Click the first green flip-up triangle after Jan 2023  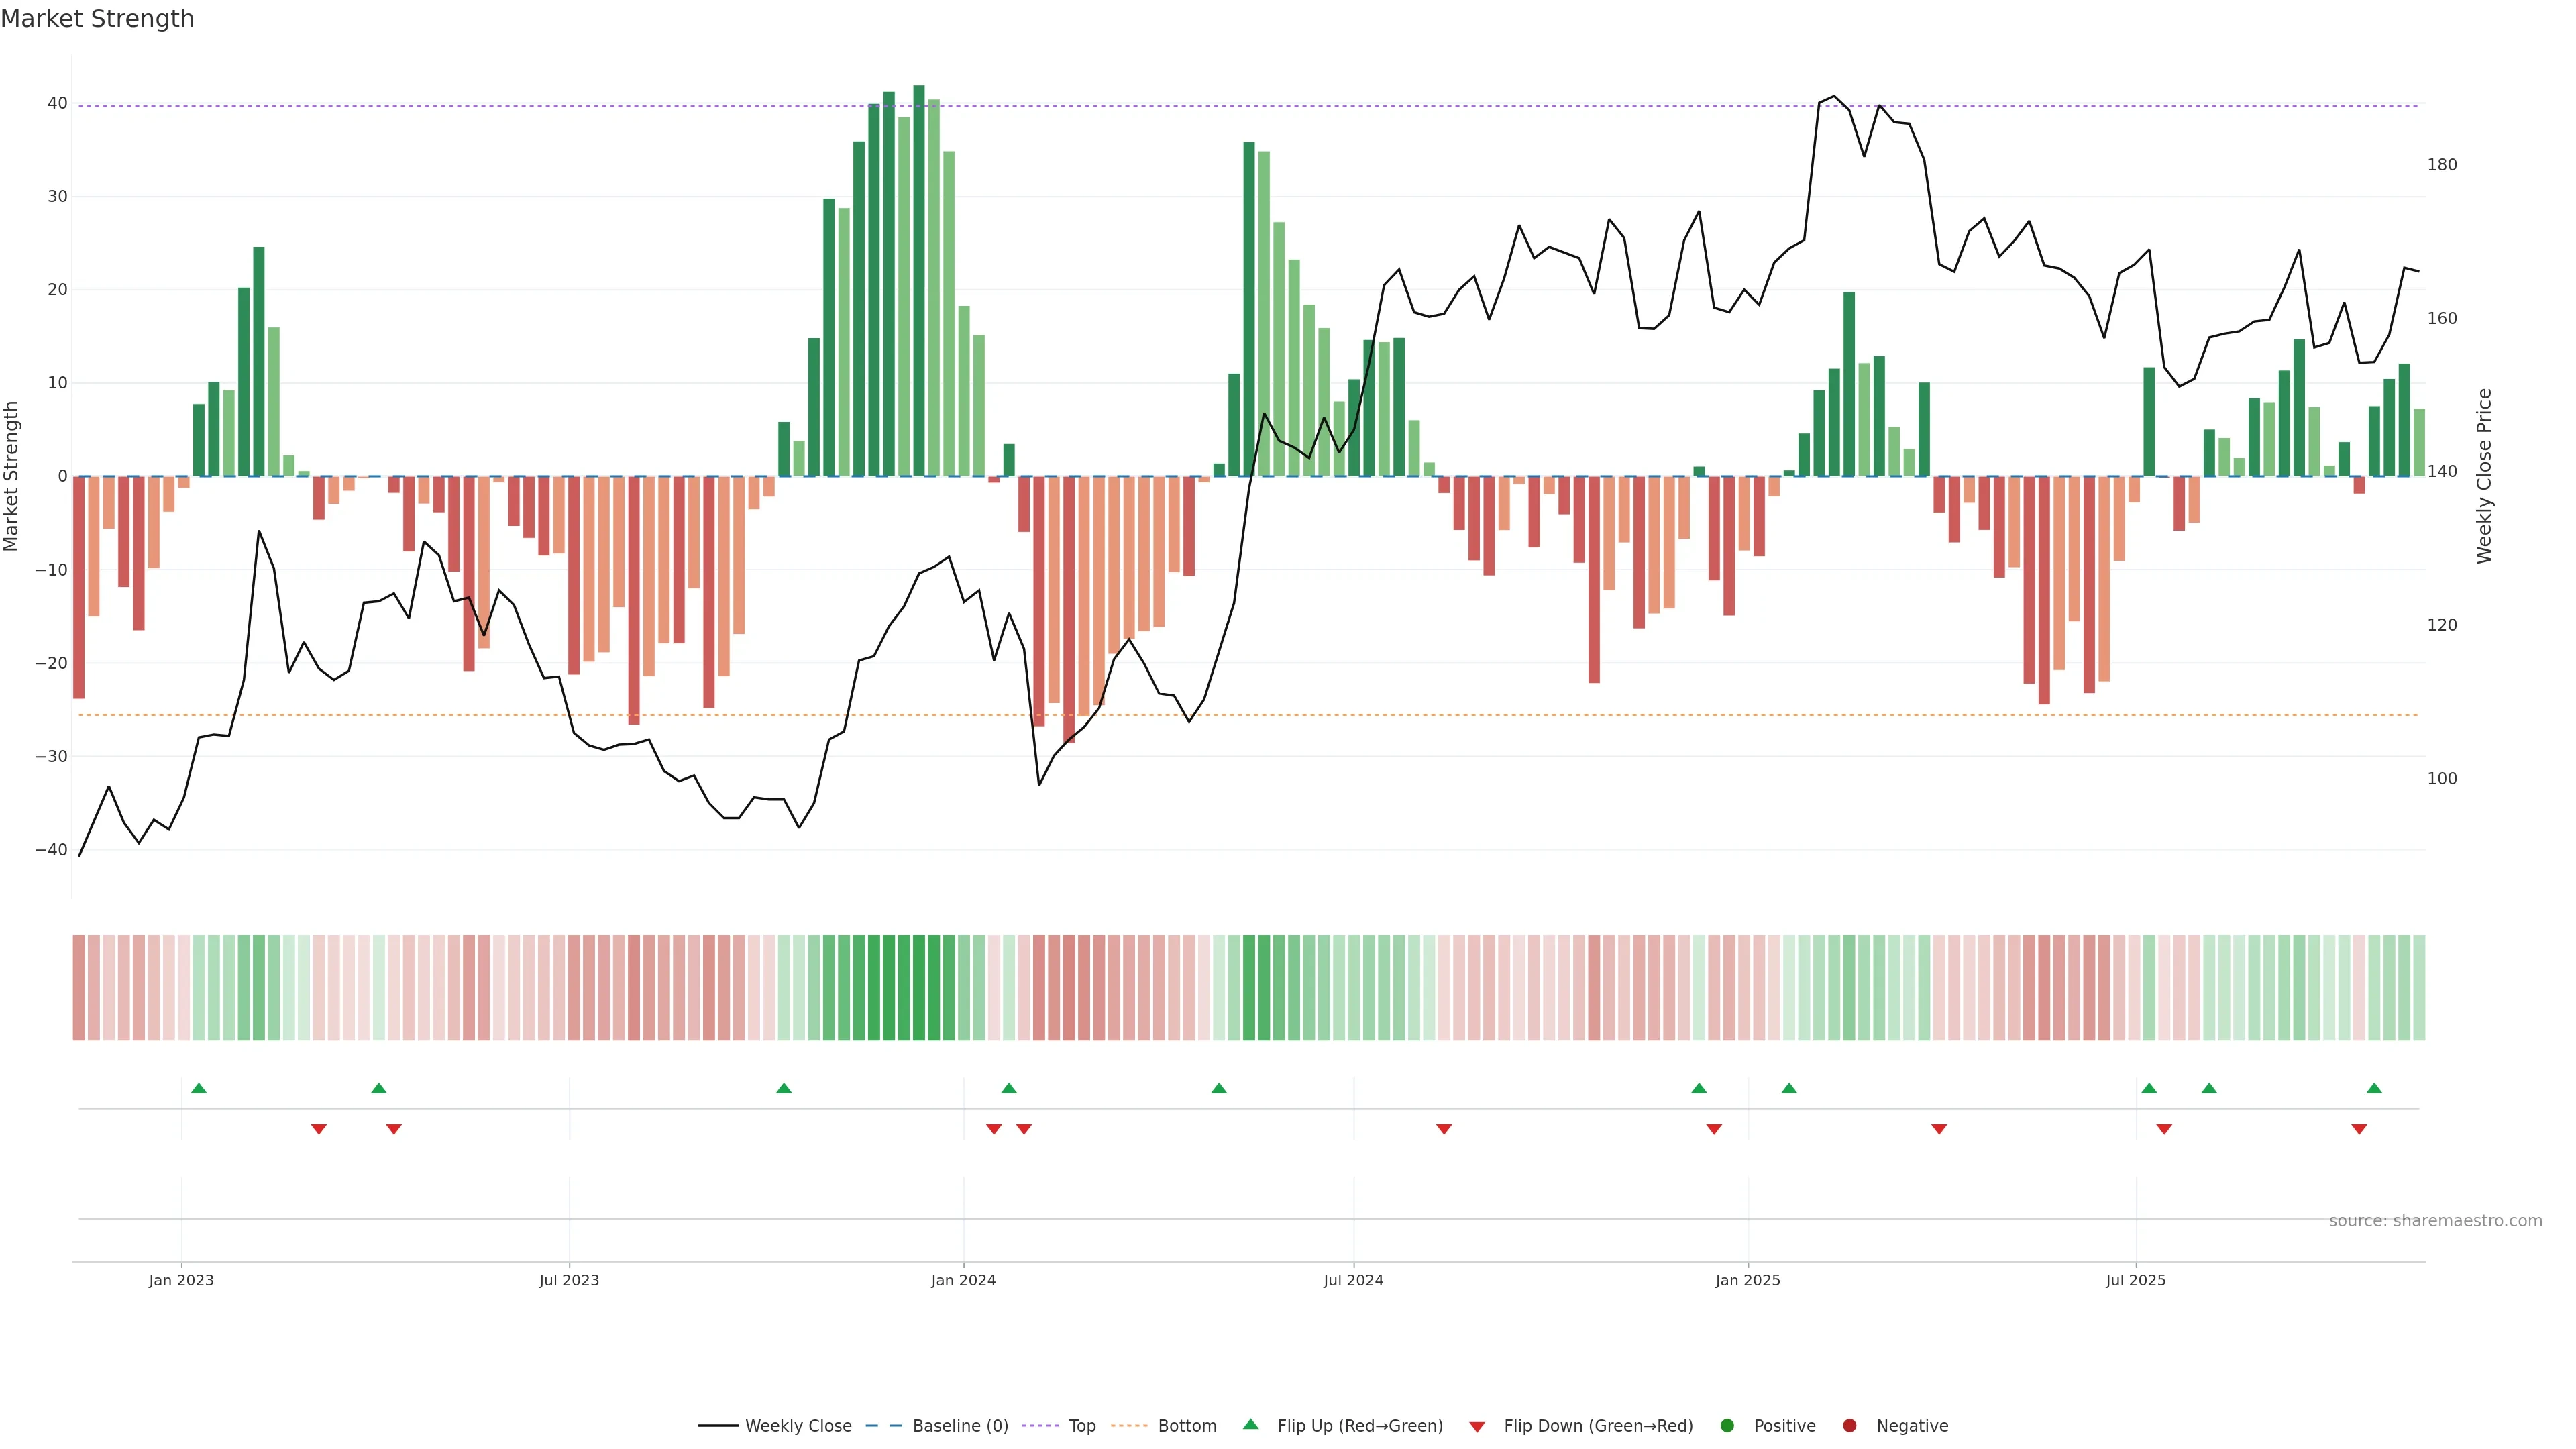[199, 1088]
